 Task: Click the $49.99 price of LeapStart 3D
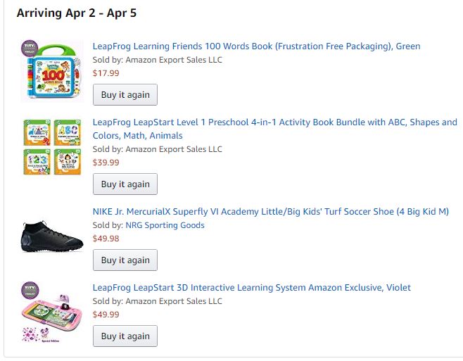(106, 315)
